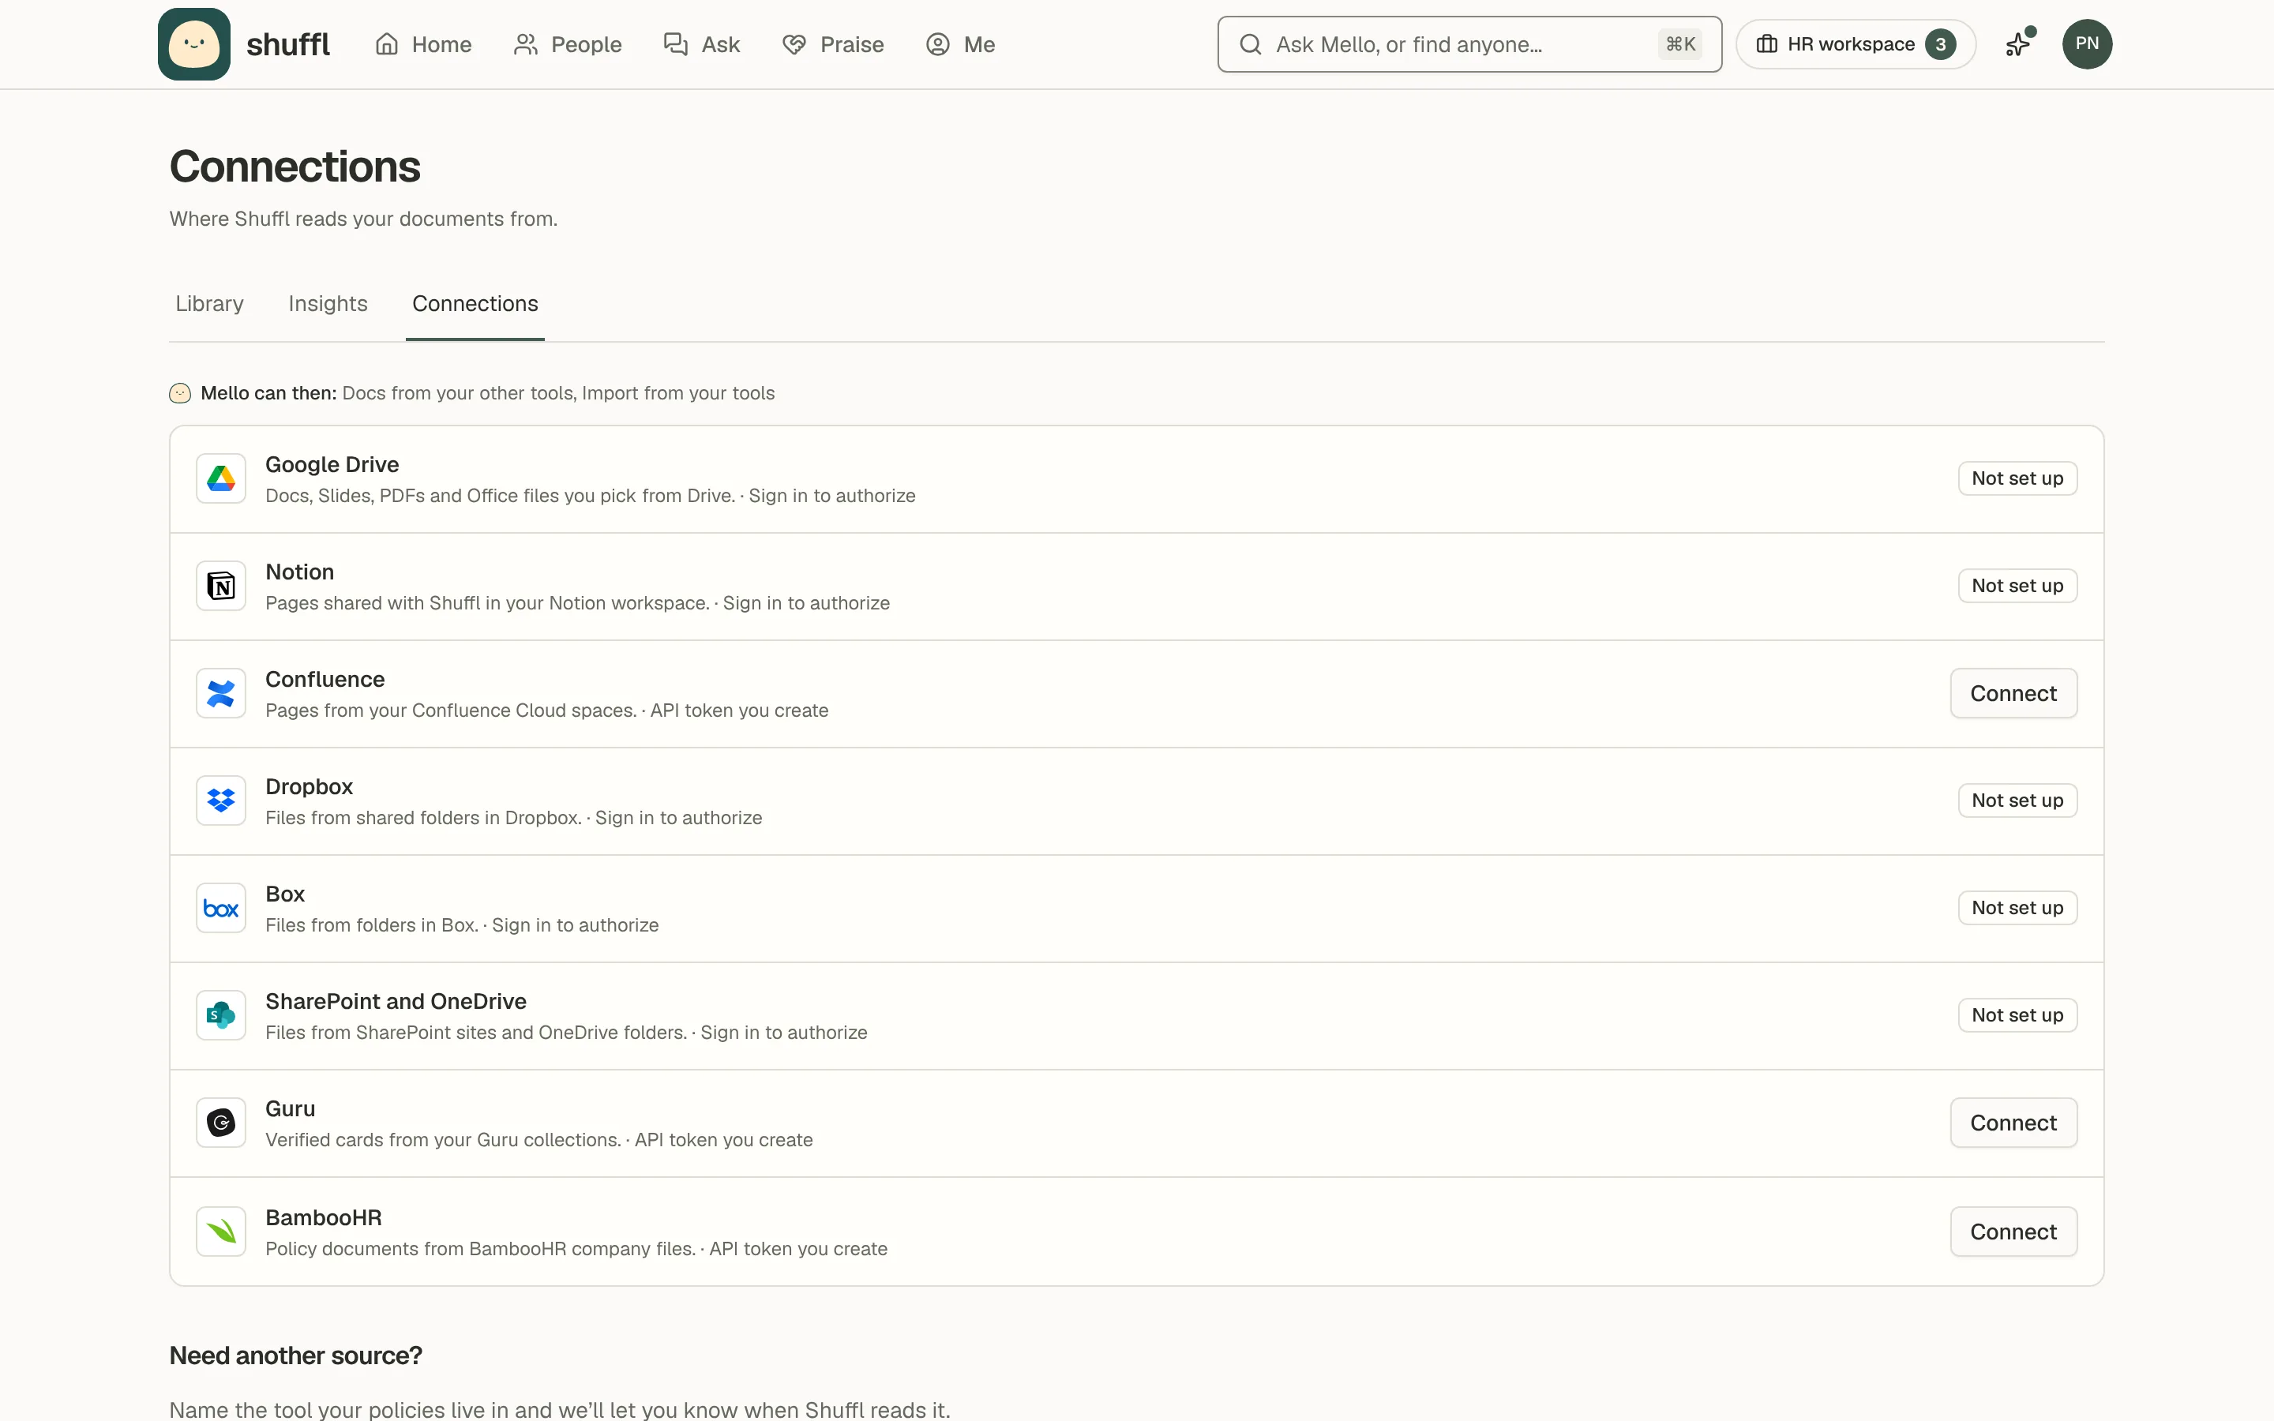
Task: Switch to the Insights tab
Action: [x=328, y=304]
